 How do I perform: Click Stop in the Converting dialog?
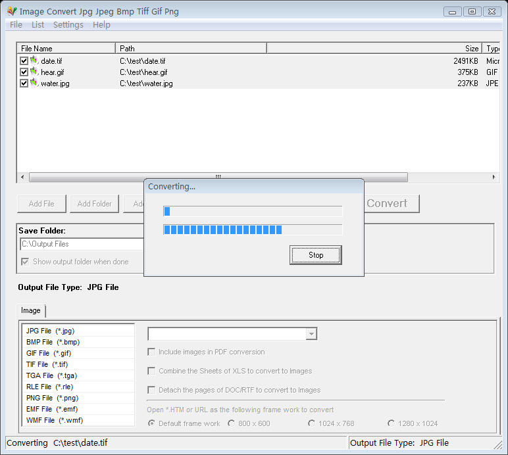316,255
